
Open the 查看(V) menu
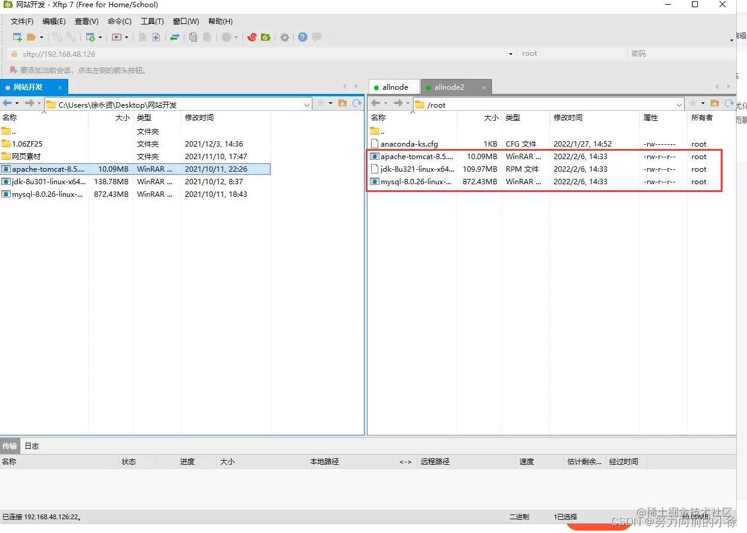(87, 21)
